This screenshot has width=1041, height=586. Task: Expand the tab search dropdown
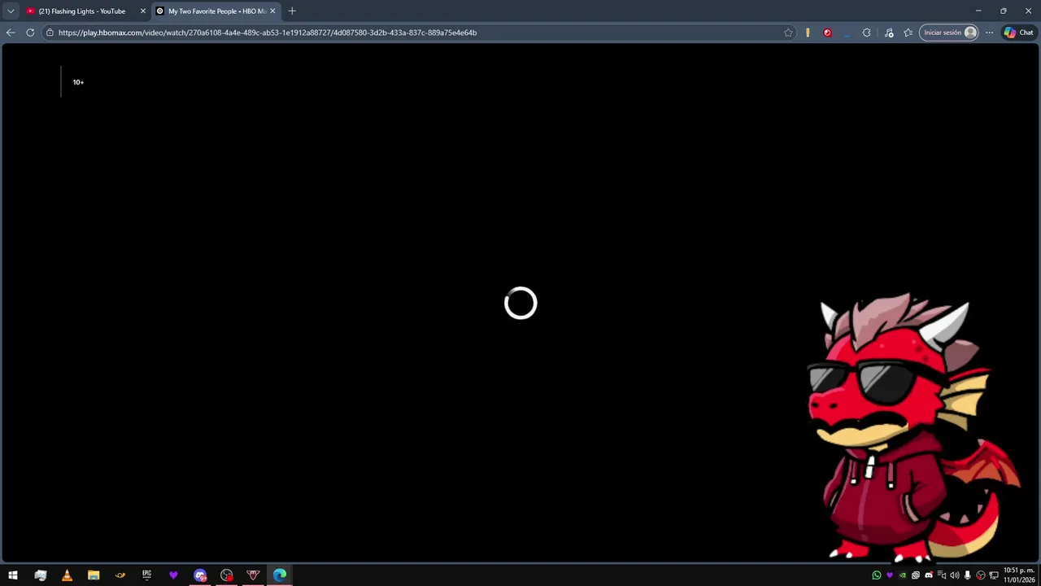tap(11, 11)
